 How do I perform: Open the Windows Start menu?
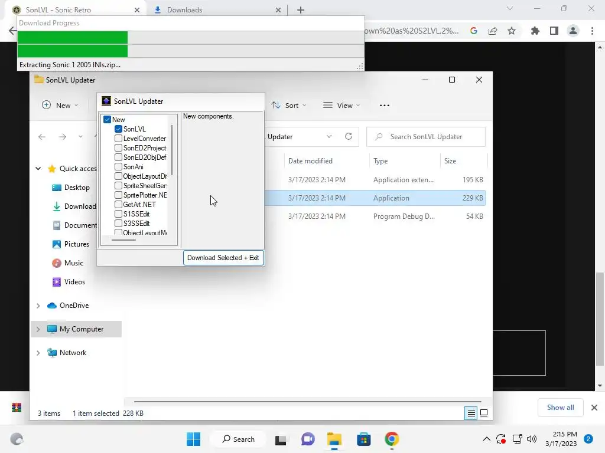click(x=193, y=439)
